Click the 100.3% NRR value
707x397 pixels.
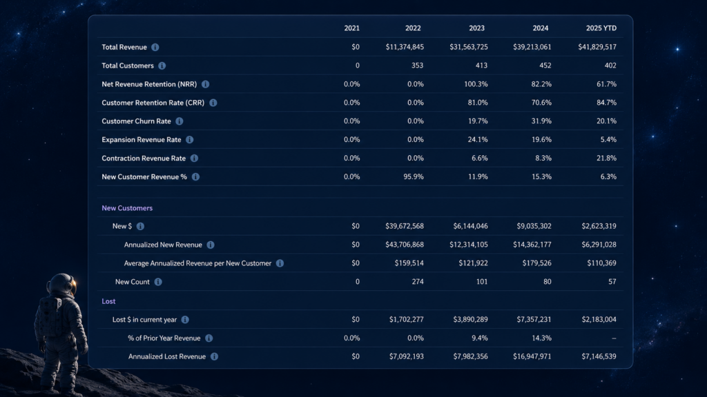(476, 84)
